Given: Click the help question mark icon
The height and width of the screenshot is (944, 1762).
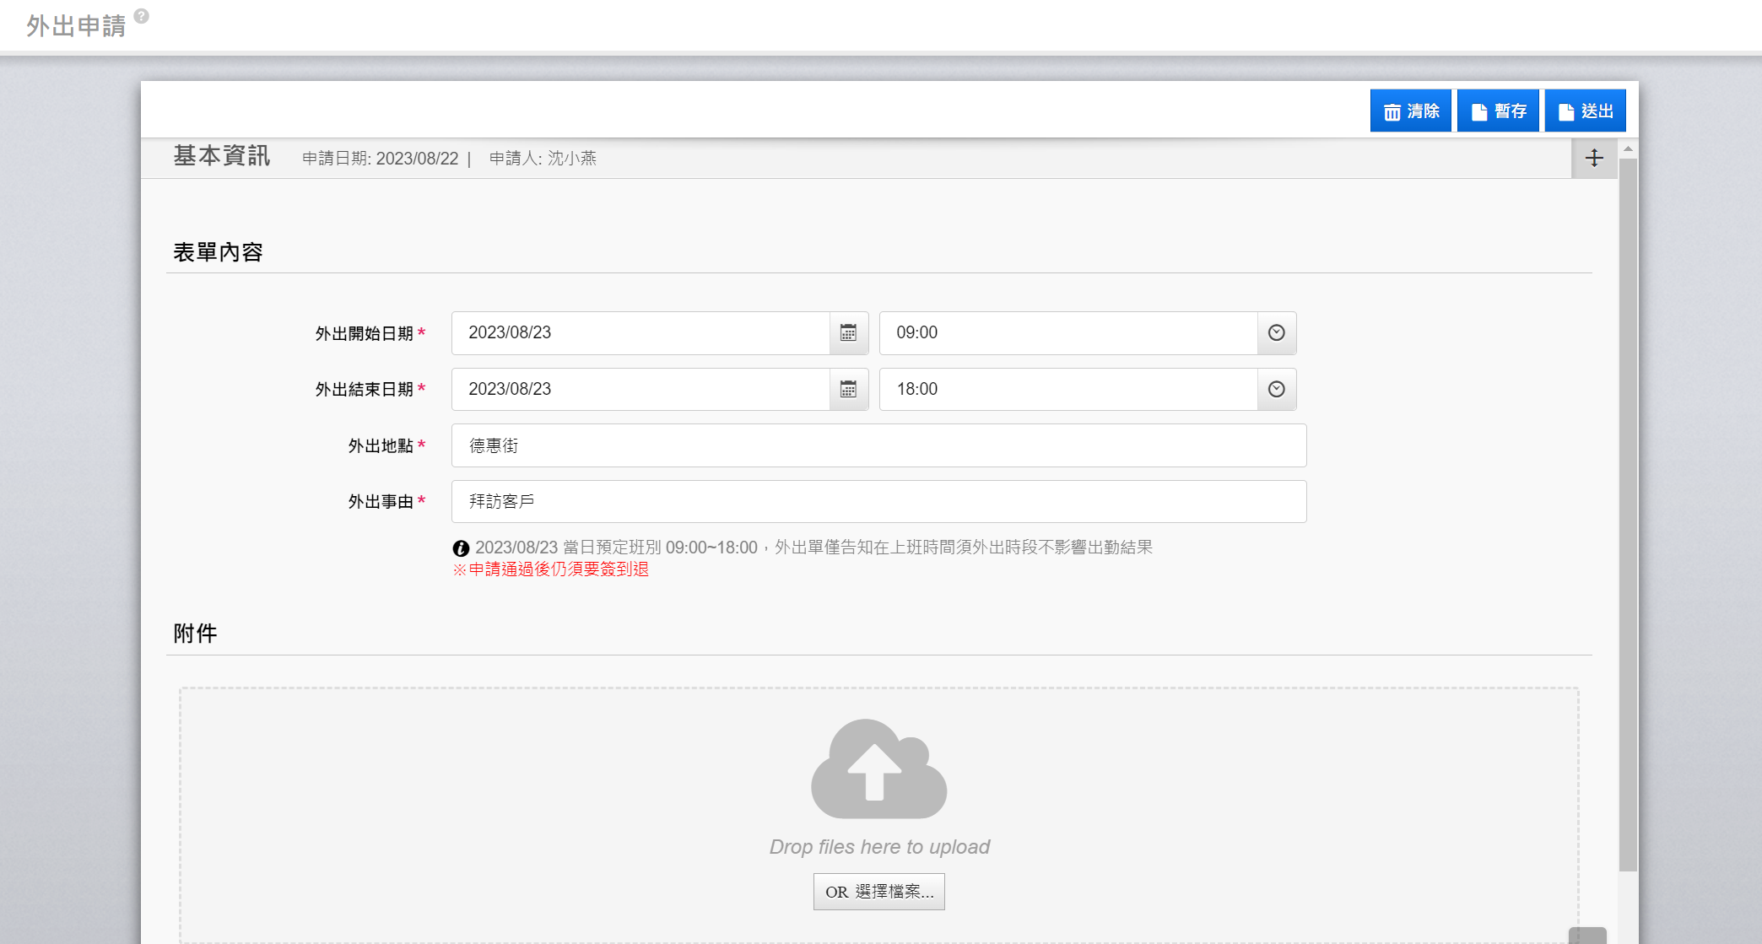Looking at the screenshot, I should [x=142, y=16].
